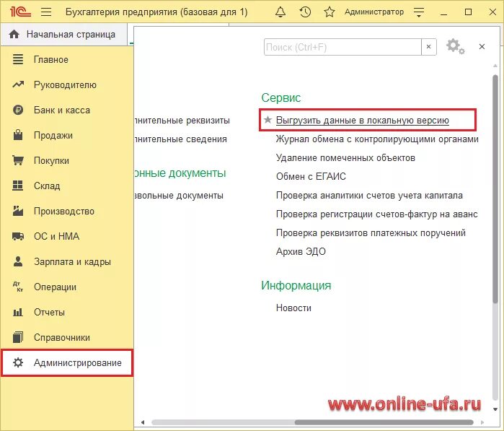Clear the search field with x button
Screen dimensions: 504x431
coord(429,47)
